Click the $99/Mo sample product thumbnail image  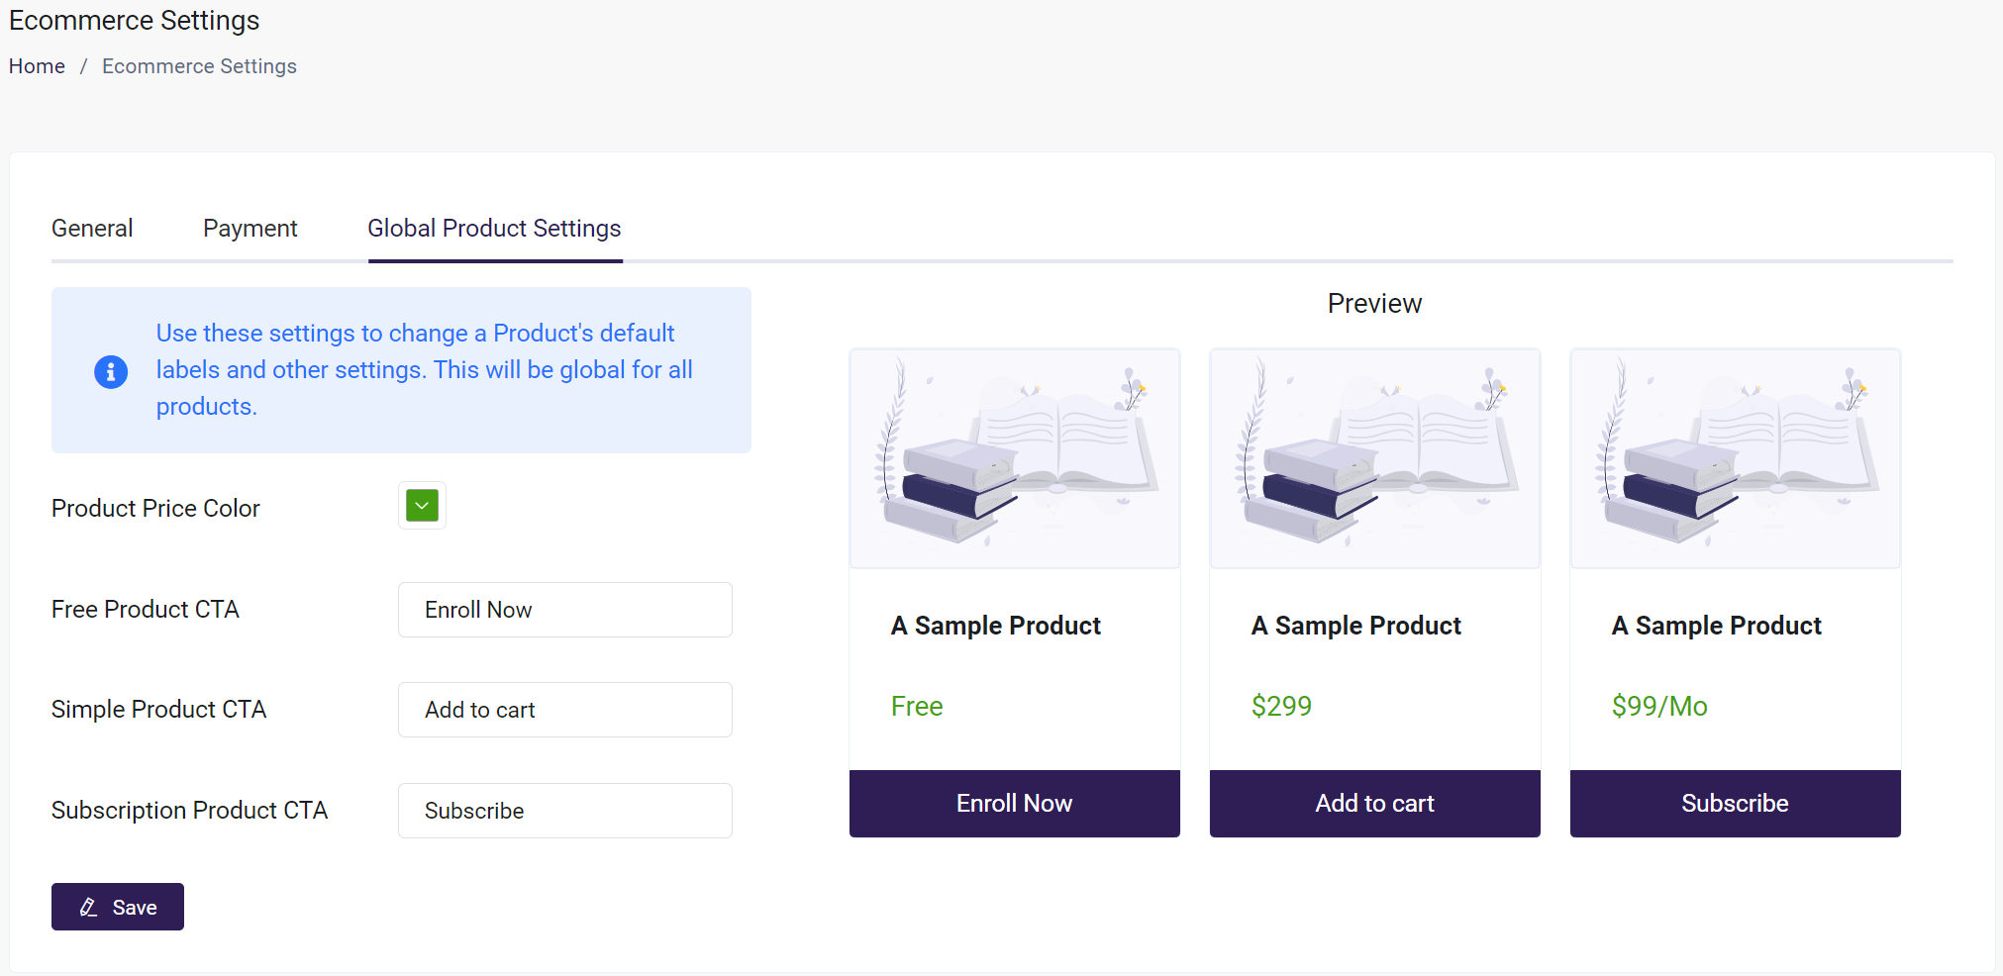tap(1735, 458)
